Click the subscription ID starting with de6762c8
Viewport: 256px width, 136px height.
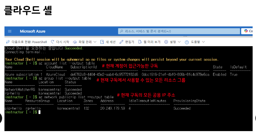[104, 74]
